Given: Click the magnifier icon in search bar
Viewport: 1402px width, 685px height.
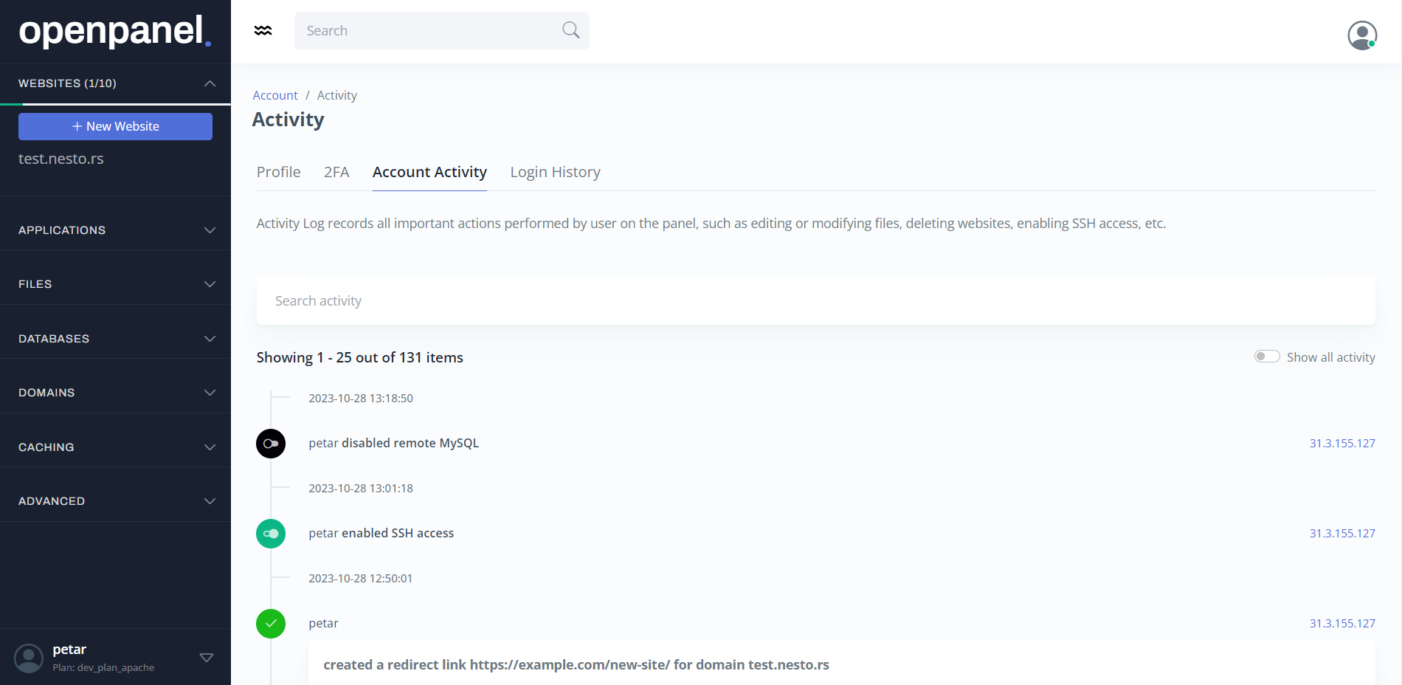Looking at the screenshot, I should (x=570, y=30).
